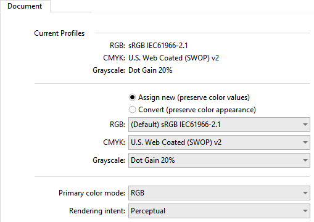Select the Assign new radio button
This screenshot has height=222, width=314.
point(132,97)
